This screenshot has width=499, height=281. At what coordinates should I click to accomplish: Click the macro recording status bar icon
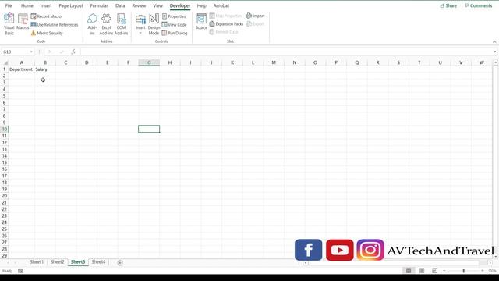click(x=20, y=271)
